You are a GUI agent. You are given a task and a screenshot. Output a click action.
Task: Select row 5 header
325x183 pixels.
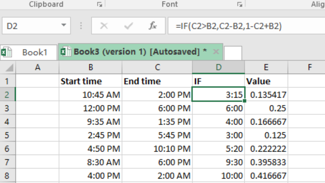coord(8,135)
